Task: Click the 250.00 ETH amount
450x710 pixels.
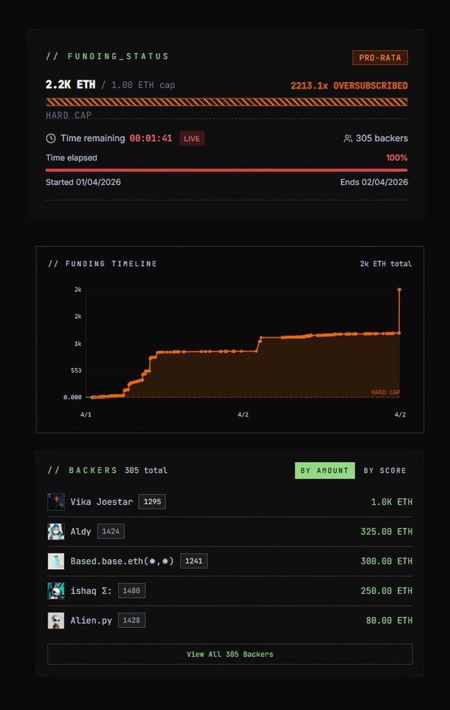Action: click(x=387, y=590)
